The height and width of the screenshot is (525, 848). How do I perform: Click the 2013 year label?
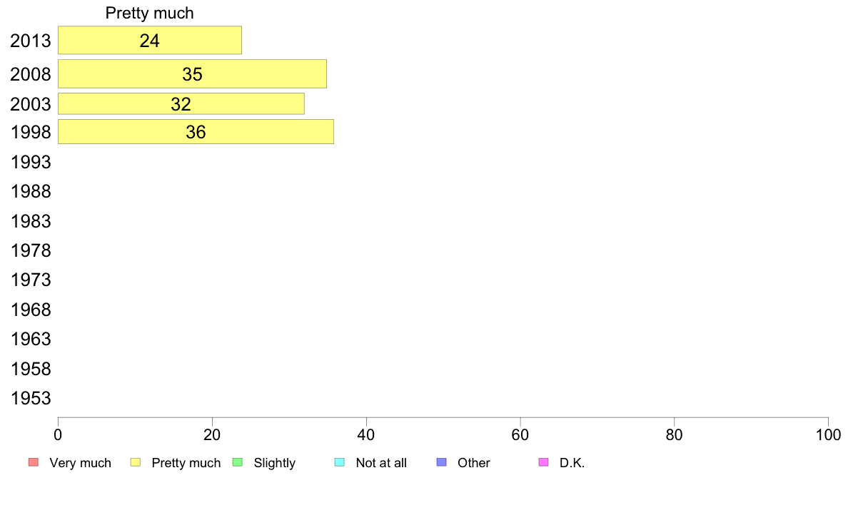pos(31,41)
